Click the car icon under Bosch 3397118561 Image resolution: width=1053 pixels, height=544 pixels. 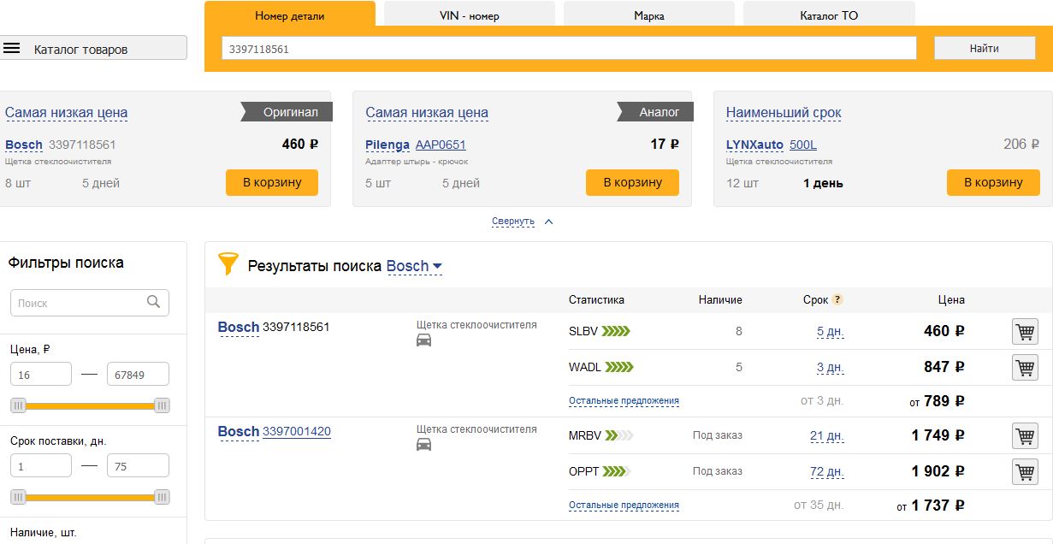pyautogui.click(x=423, y=340)
